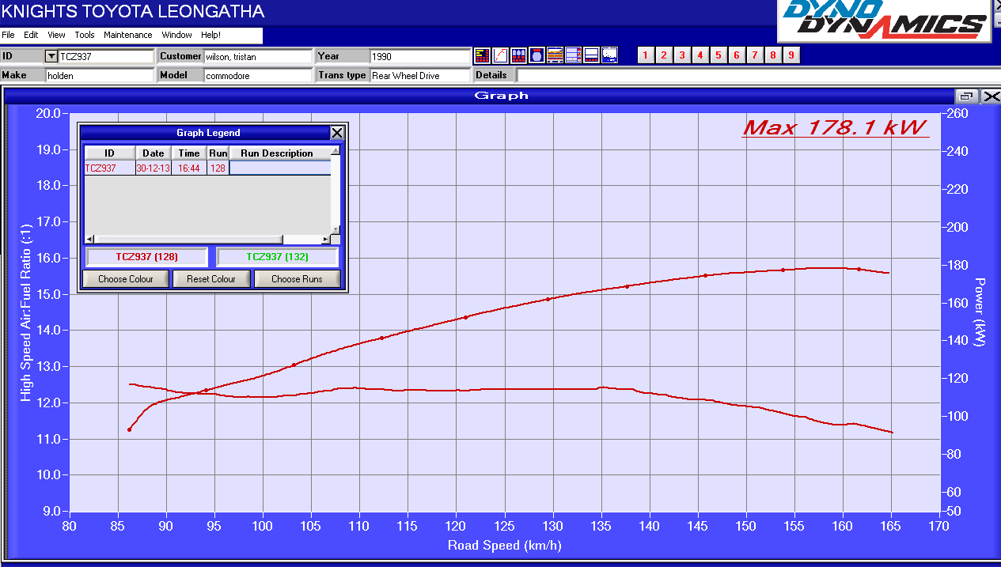Click the empty Run Description cell for run 128
Viewport: 1001px width, 567px height.
point(279,168)
